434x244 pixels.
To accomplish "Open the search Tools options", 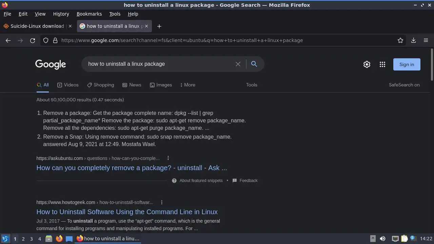I will pyautogui.click(x=252, y=85).
